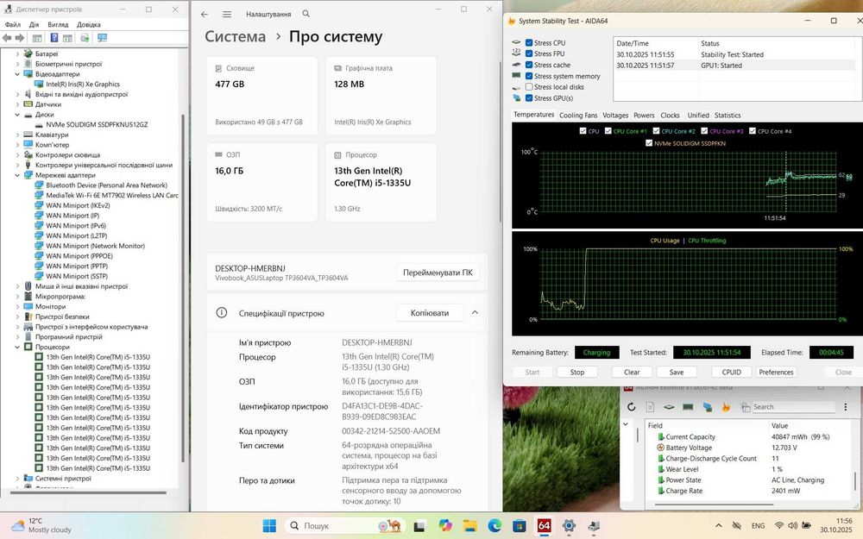This screenshot has width=863, height=539.
Task: Click the Clear button in System Stability Test
Action: pos(632,373)
